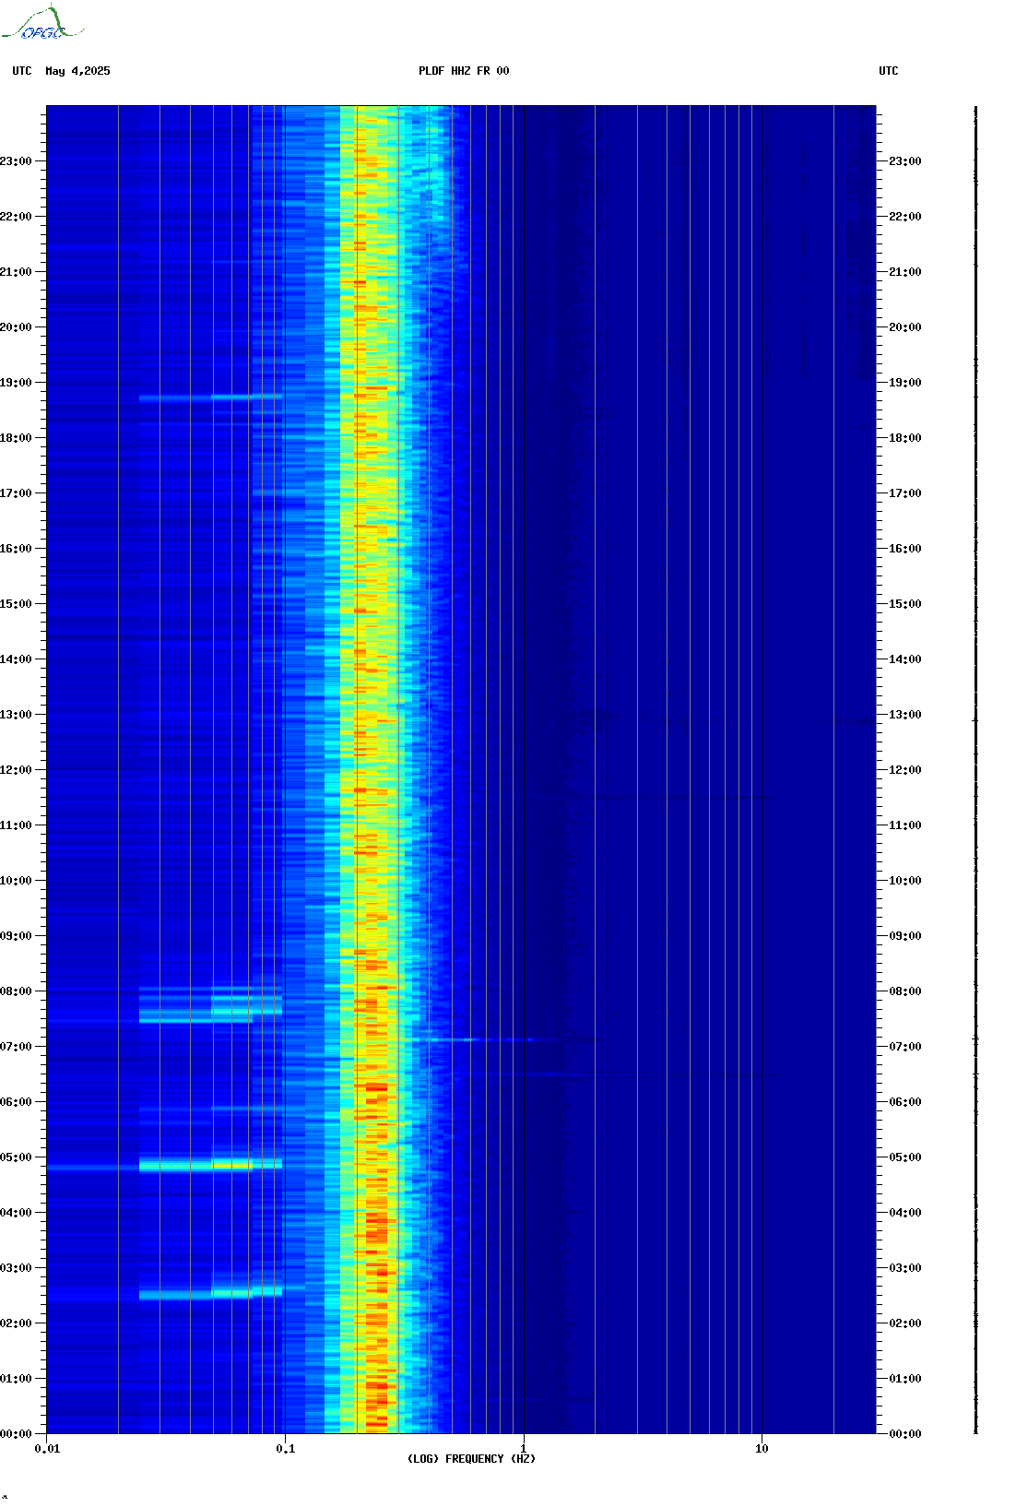1016x1507 pixels.
Task: Click 05:00 on the right time axis
Action: 905,1157
